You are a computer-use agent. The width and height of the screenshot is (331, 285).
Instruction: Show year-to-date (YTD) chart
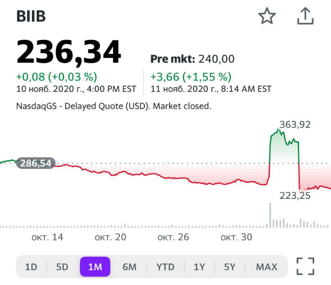[x=165, y=267]
